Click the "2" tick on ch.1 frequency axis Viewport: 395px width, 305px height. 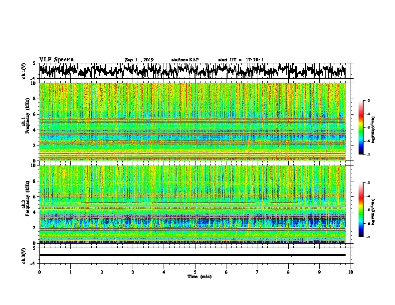point(35,145)
